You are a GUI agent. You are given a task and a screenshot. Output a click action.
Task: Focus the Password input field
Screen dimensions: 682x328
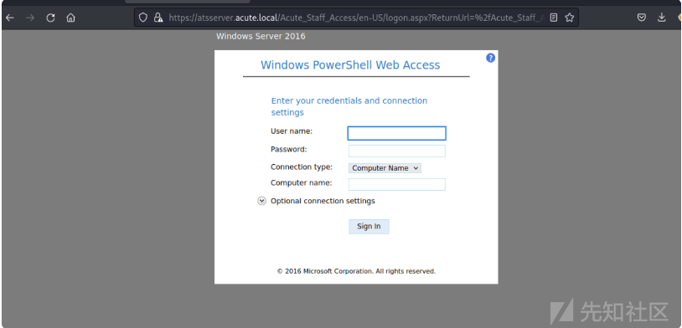(396, 151)
